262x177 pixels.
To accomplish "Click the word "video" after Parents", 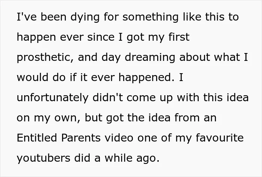I will [119, 138].
